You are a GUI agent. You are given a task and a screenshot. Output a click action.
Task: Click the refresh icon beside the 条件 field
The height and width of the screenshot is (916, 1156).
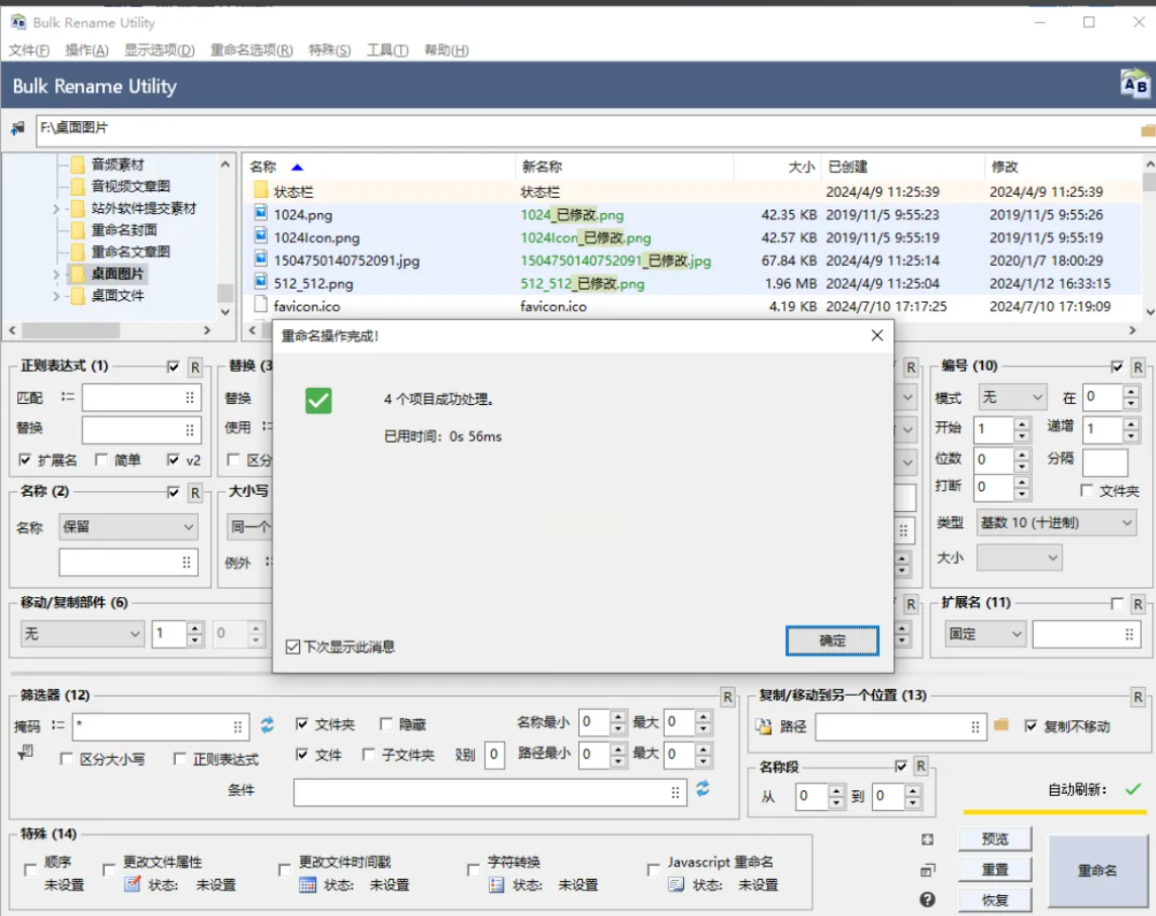pyautogui.click(x=702, y=789)
